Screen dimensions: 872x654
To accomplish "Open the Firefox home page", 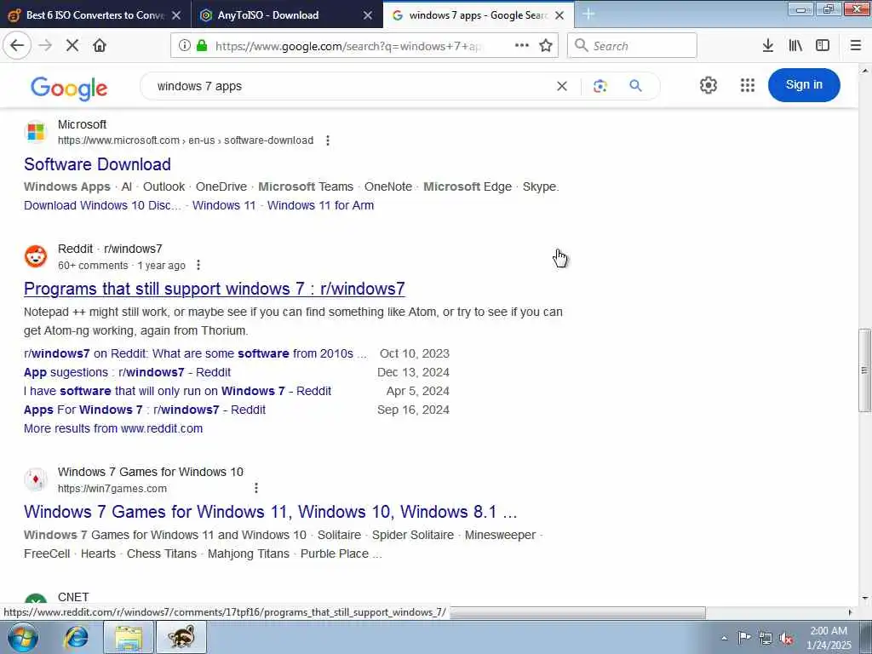I will pyautogui.click(x=100, y=46).
